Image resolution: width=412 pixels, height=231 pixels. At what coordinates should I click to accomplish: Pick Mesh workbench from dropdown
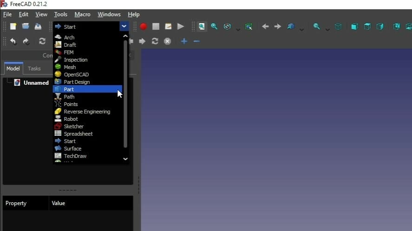[88, 67]
